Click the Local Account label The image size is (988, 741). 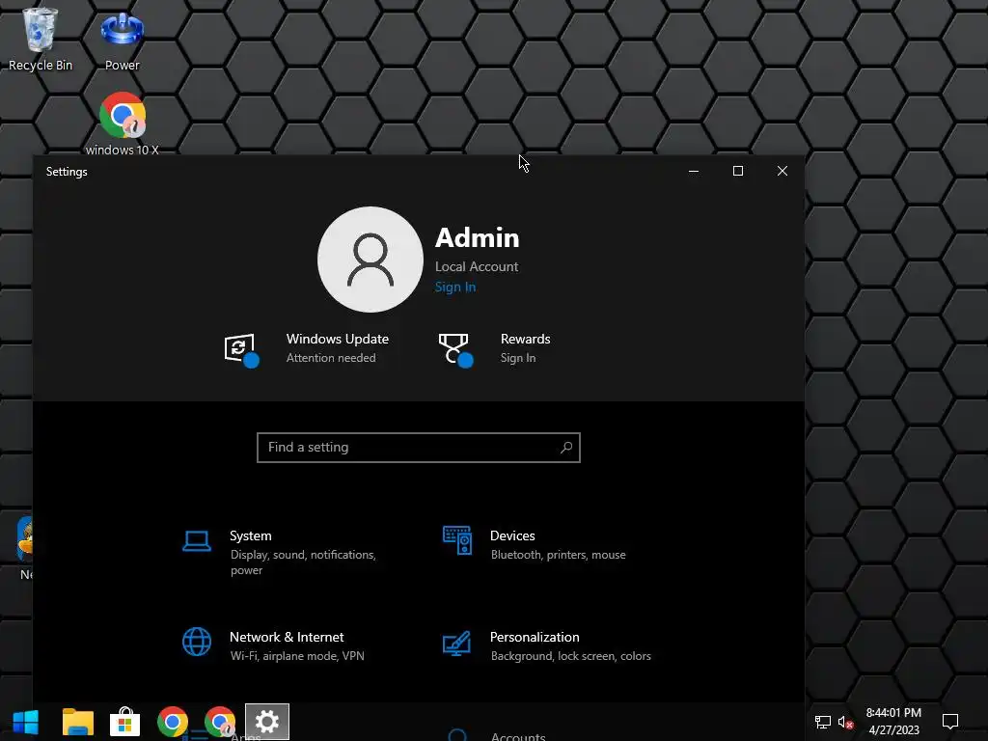(477, 266)
